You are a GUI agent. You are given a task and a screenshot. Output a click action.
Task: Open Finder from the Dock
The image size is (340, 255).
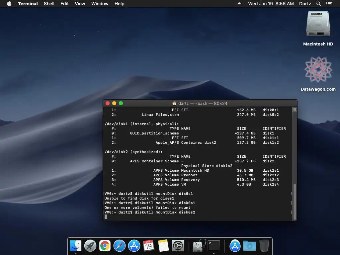76,246
